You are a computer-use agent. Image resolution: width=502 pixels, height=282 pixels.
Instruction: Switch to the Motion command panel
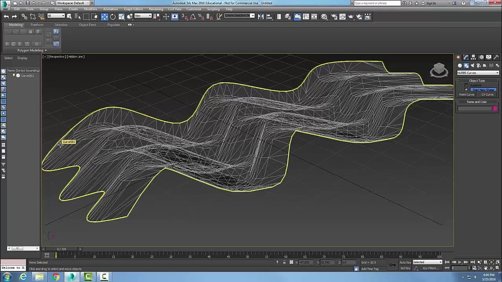point(481,57)
